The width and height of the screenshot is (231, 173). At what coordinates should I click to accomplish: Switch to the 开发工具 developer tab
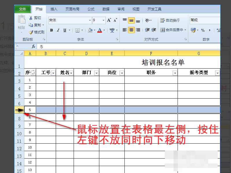click(x=154, y=9)
